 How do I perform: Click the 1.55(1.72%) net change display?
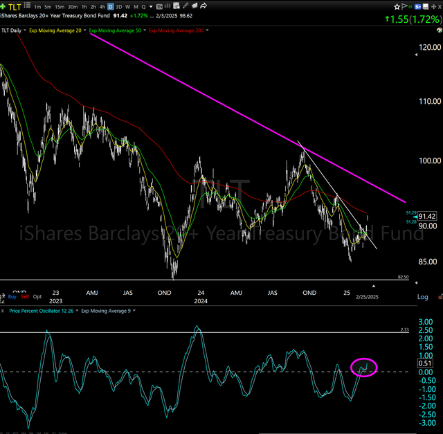[x=413, y=19]
